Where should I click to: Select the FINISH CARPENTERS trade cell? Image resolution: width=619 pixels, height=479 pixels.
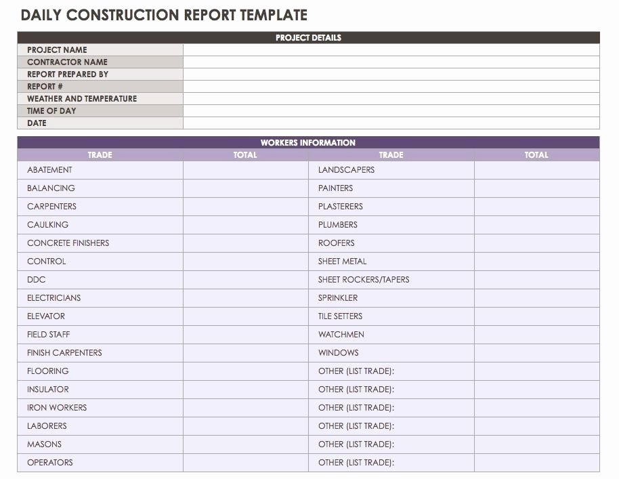pyautogui.click(x=100, y=352)
